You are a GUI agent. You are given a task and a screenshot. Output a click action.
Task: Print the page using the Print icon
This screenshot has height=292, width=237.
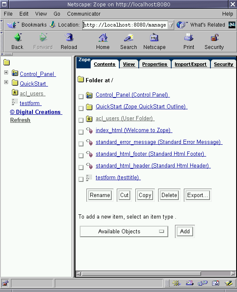(189, 38)
